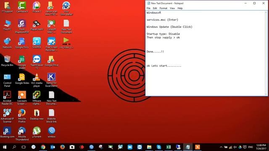Select the PlayerLiteHD desktop icon
This screenshot has width=269, height=151.
(x=37, y=25)
